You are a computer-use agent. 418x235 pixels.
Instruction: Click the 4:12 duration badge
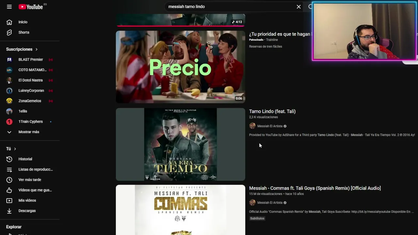[x=237, y=22]
